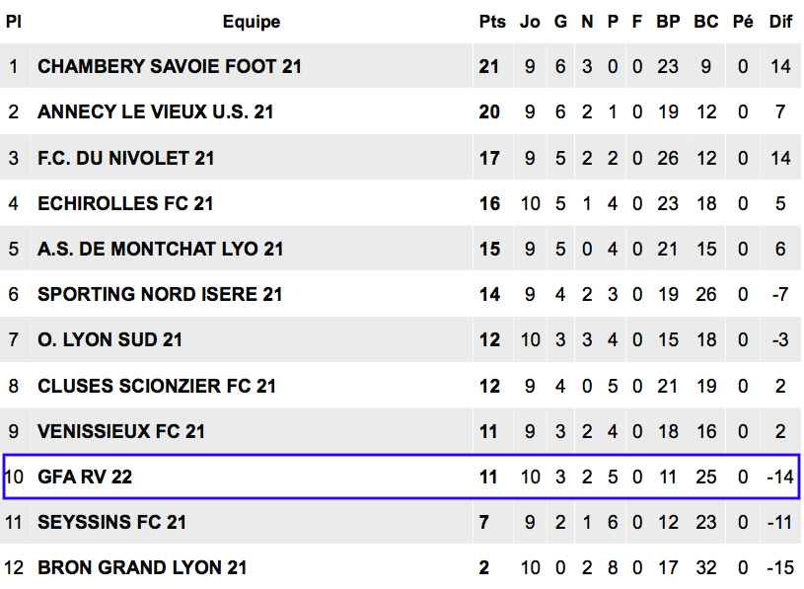Click the Equipe column header

tap(252, 22)
